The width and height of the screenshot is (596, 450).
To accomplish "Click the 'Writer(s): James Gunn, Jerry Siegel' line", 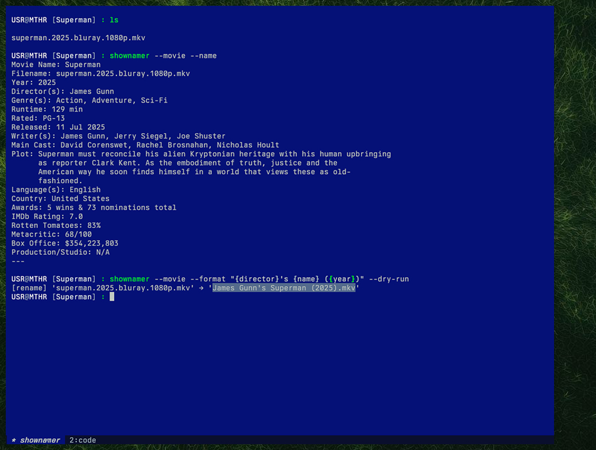I will click(x=118, y=136).
